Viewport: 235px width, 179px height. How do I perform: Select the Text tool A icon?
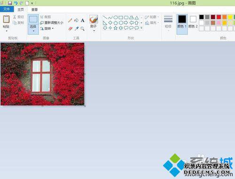[x=83, y=20]
